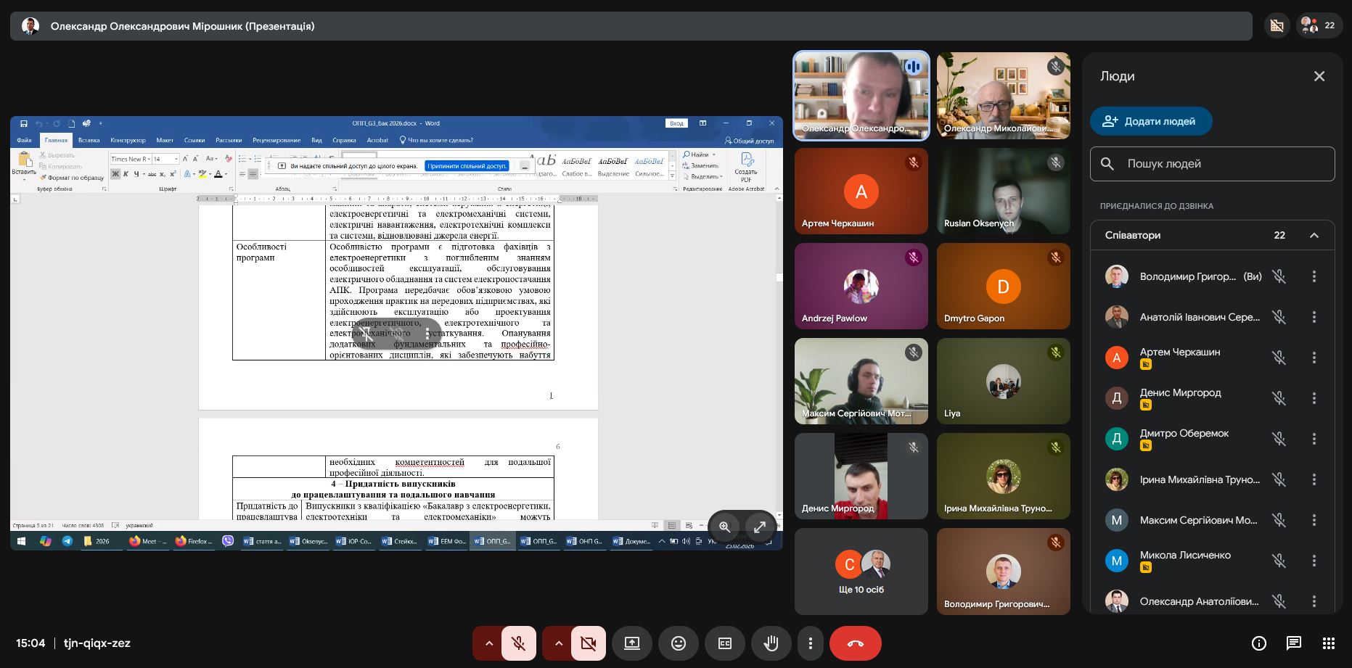Zoom into the shared presentation
The height and width of the screenshot is (668, 1352).
[724, 527]
